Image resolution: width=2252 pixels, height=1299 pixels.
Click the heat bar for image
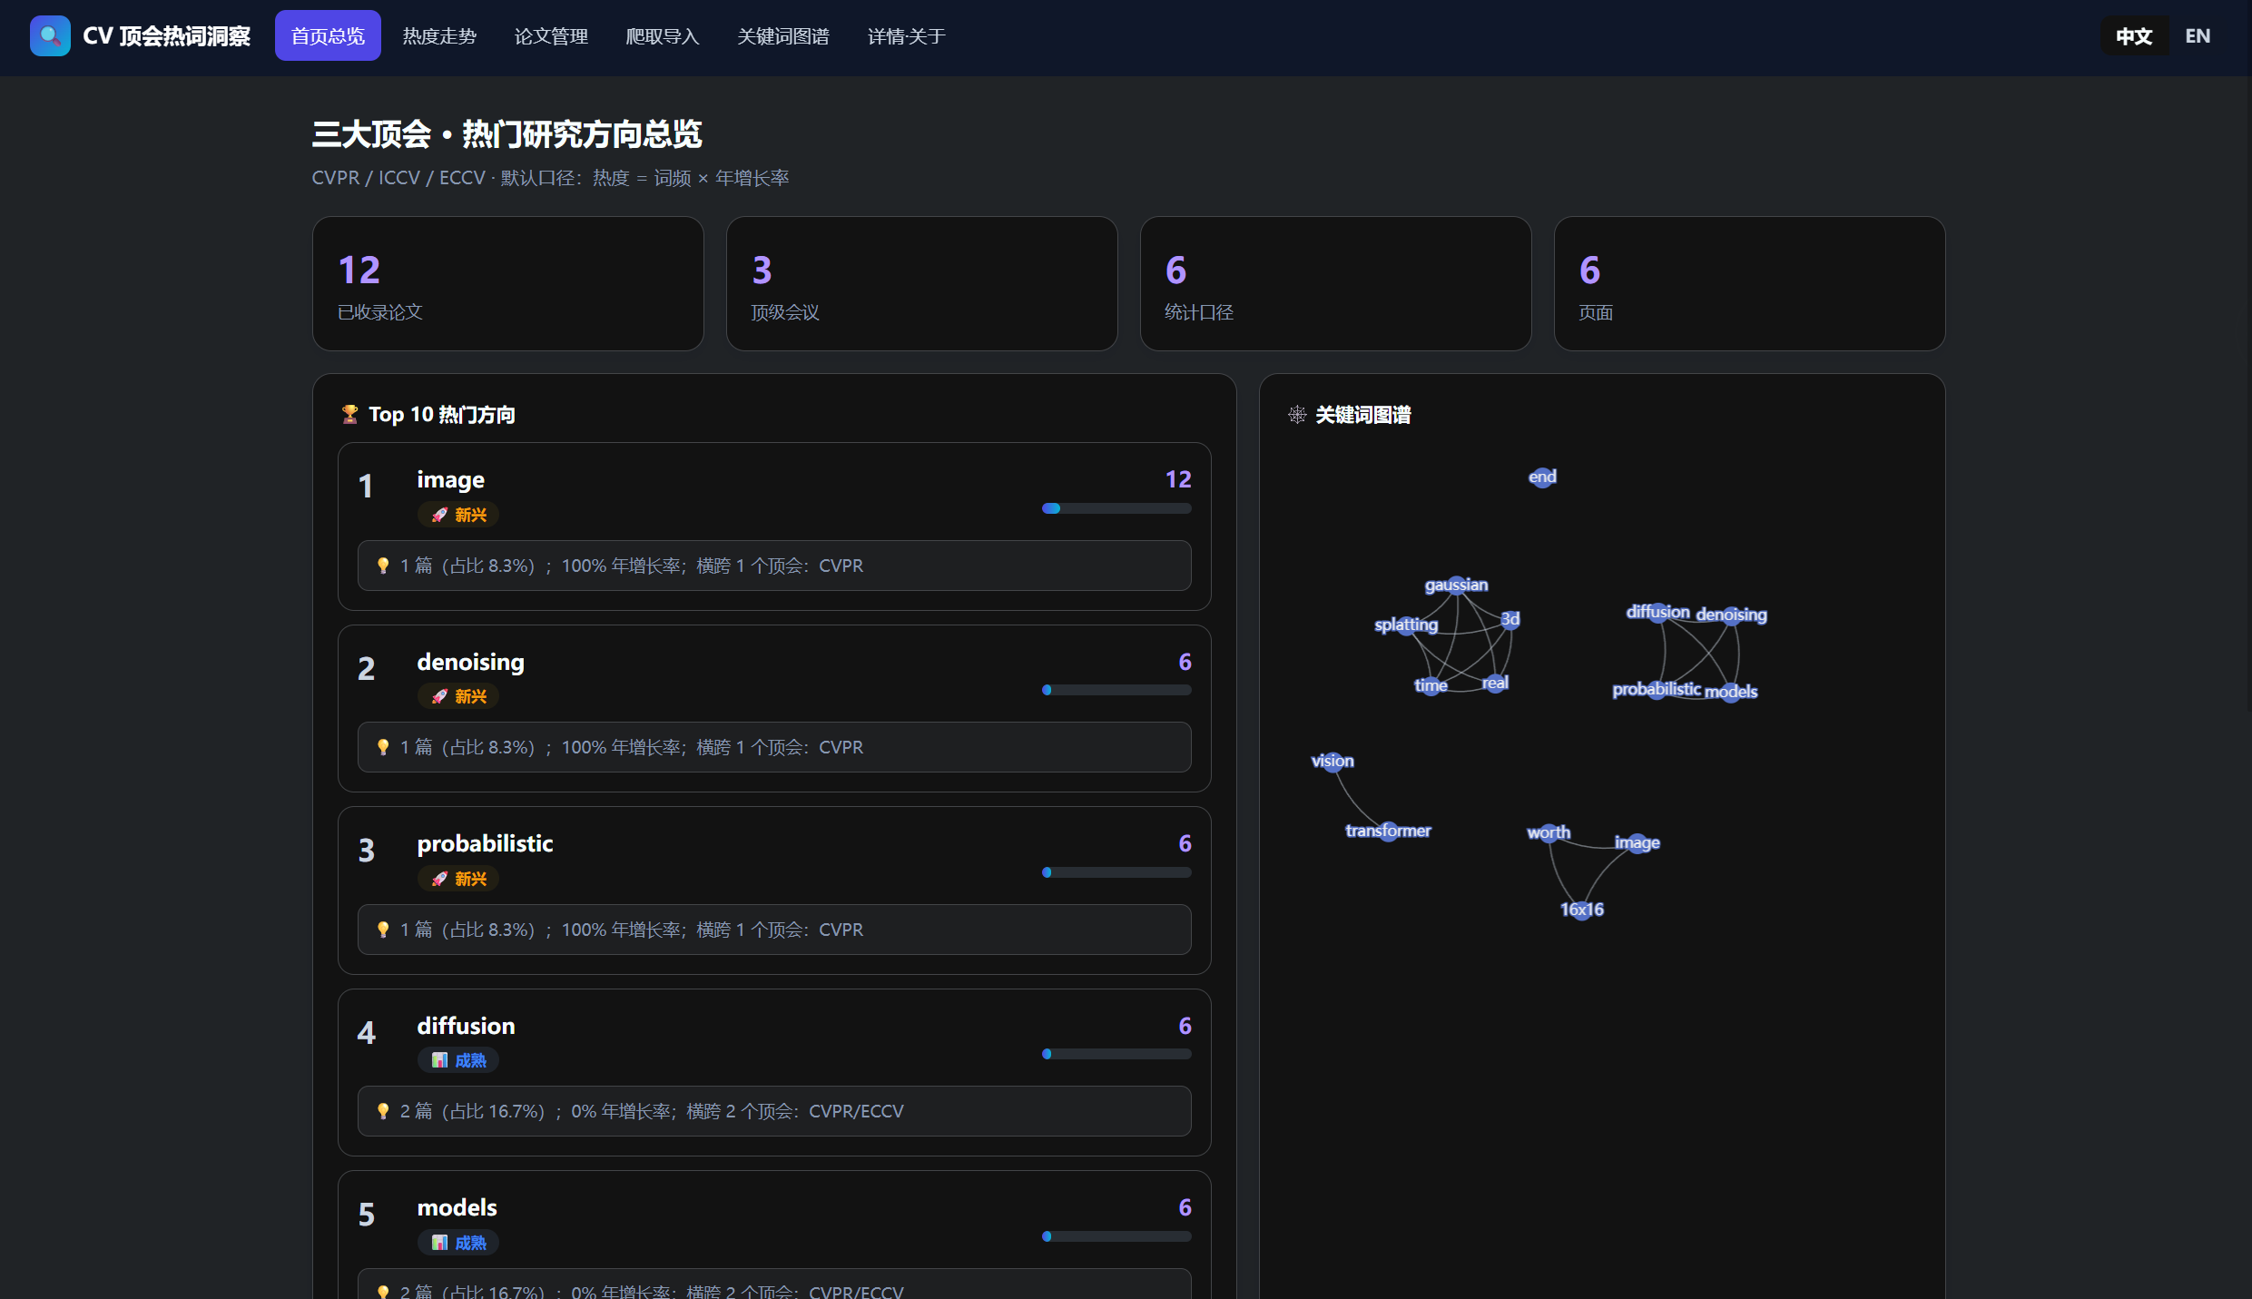click(1116, 508)
